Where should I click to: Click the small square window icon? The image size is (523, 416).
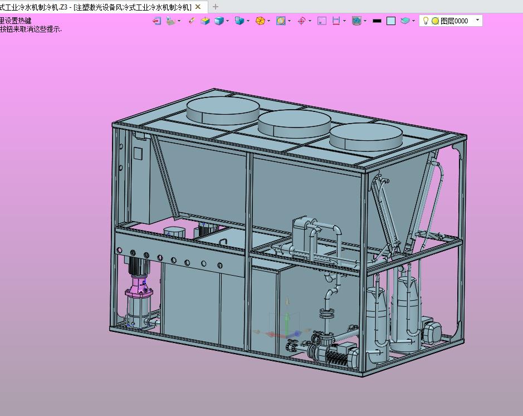tap(322, 21)
